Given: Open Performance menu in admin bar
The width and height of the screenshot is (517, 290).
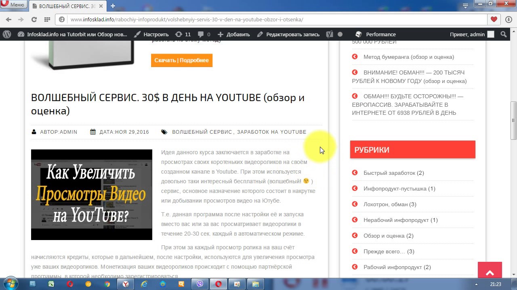Looking at the screenshot, I should [x=376, y=34].
